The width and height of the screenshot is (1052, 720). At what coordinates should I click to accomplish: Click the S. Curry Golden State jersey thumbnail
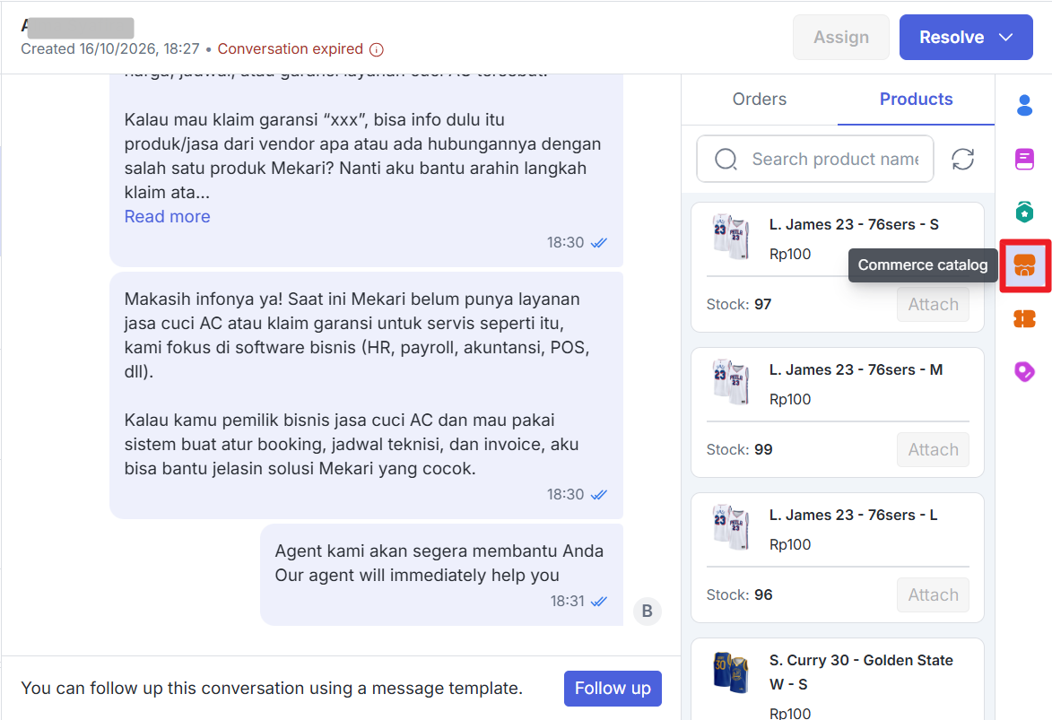[731, 672]
